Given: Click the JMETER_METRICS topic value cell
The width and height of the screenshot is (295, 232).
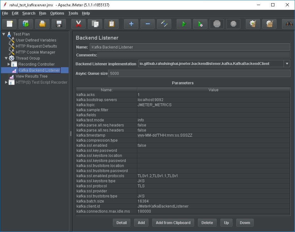Looking at the screenshot, I should click(x=213, y=105).
